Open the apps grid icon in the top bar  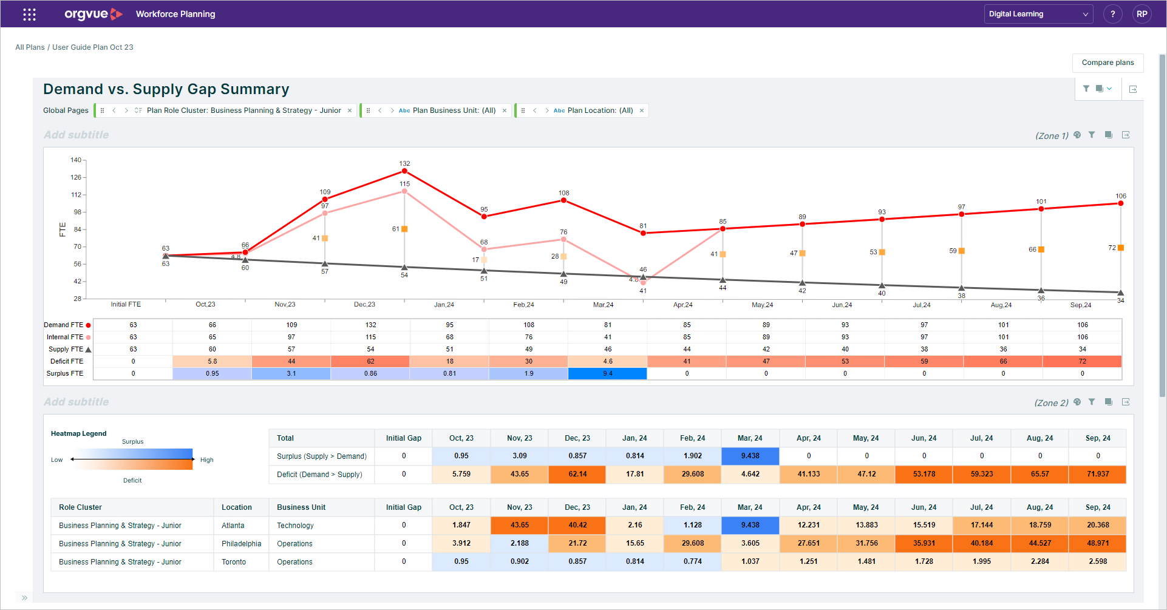29,13
